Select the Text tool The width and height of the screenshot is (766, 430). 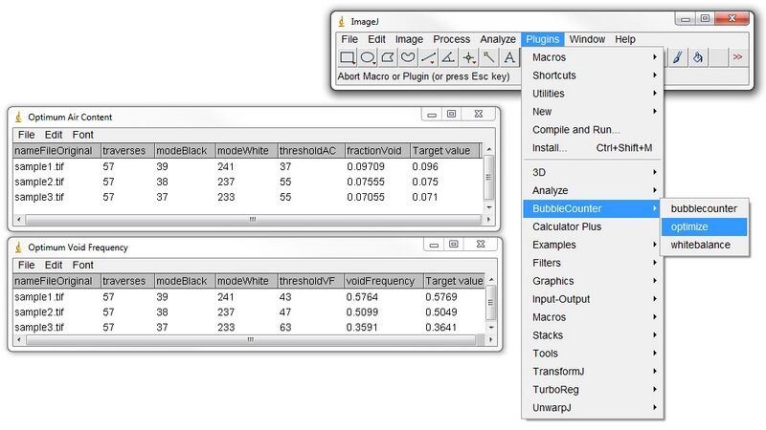tap(509, 57)
